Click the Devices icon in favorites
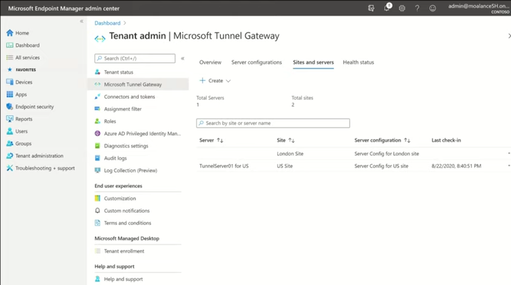 point(10,82)
